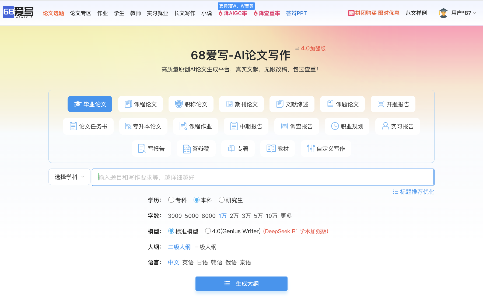
Task: Open the 选择学科 subject dropdown
Action: 69,177
